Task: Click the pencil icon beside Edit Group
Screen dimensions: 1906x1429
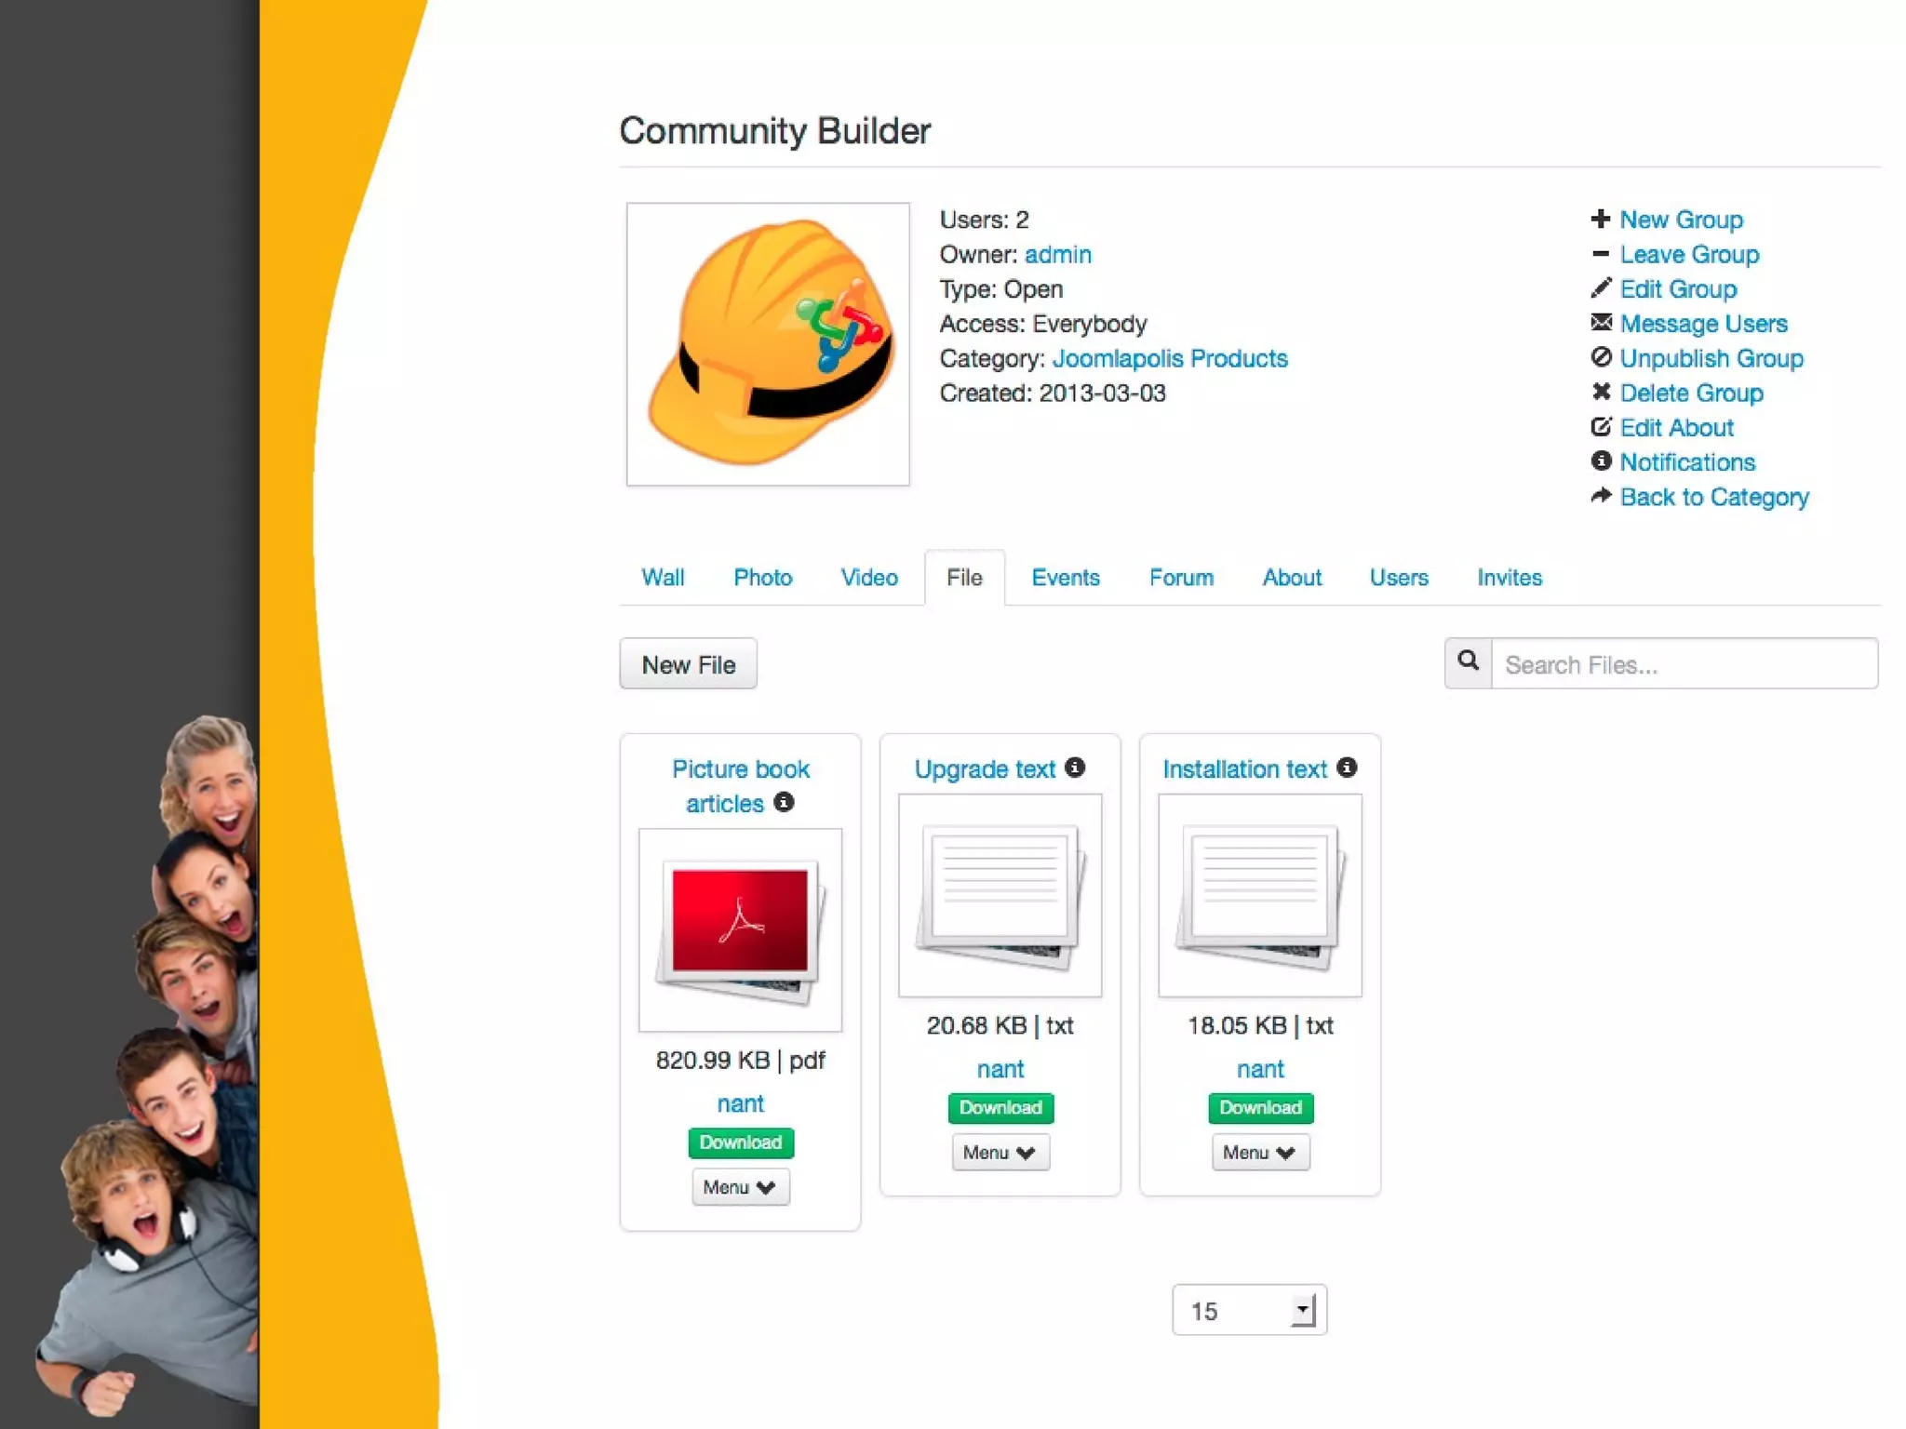Action: [x=1600, y=288]
